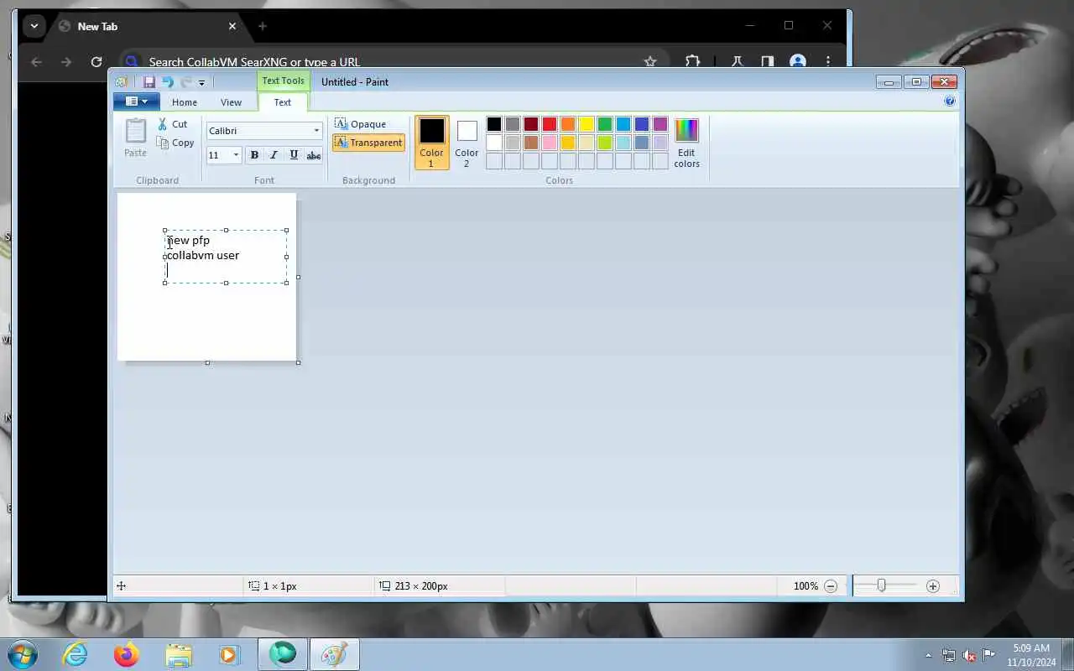Open the Paint file menu button

coord(136,101)
